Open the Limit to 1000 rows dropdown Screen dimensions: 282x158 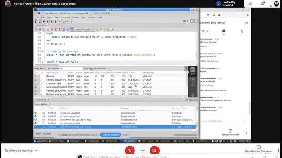84,29
